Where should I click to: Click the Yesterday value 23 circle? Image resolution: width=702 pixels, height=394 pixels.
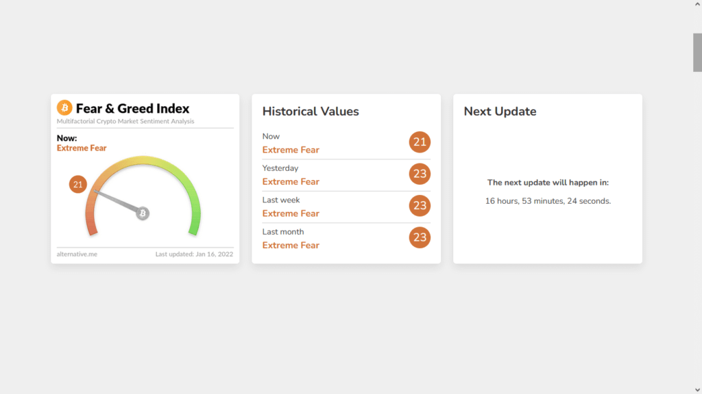[x=420, y=174]
